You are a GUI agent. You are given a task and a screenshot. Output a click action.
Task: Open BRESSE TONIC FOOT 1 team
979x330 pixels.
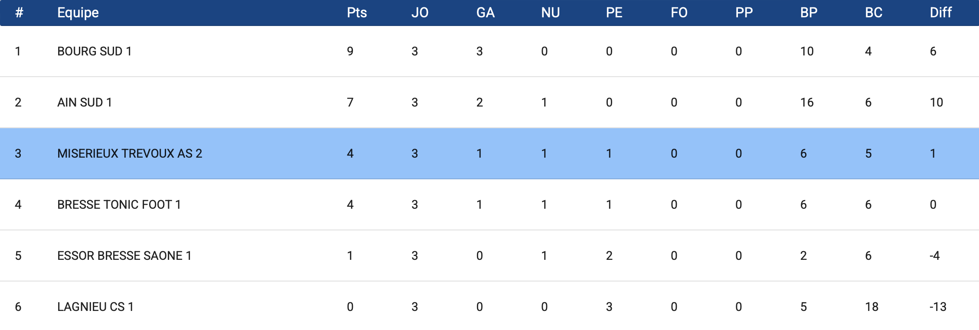pos(119,204)
